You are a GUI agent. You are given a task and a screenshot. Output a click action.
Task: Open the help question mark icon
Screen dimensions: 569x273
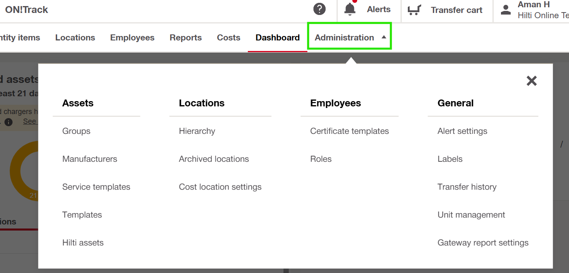(320, 9)
